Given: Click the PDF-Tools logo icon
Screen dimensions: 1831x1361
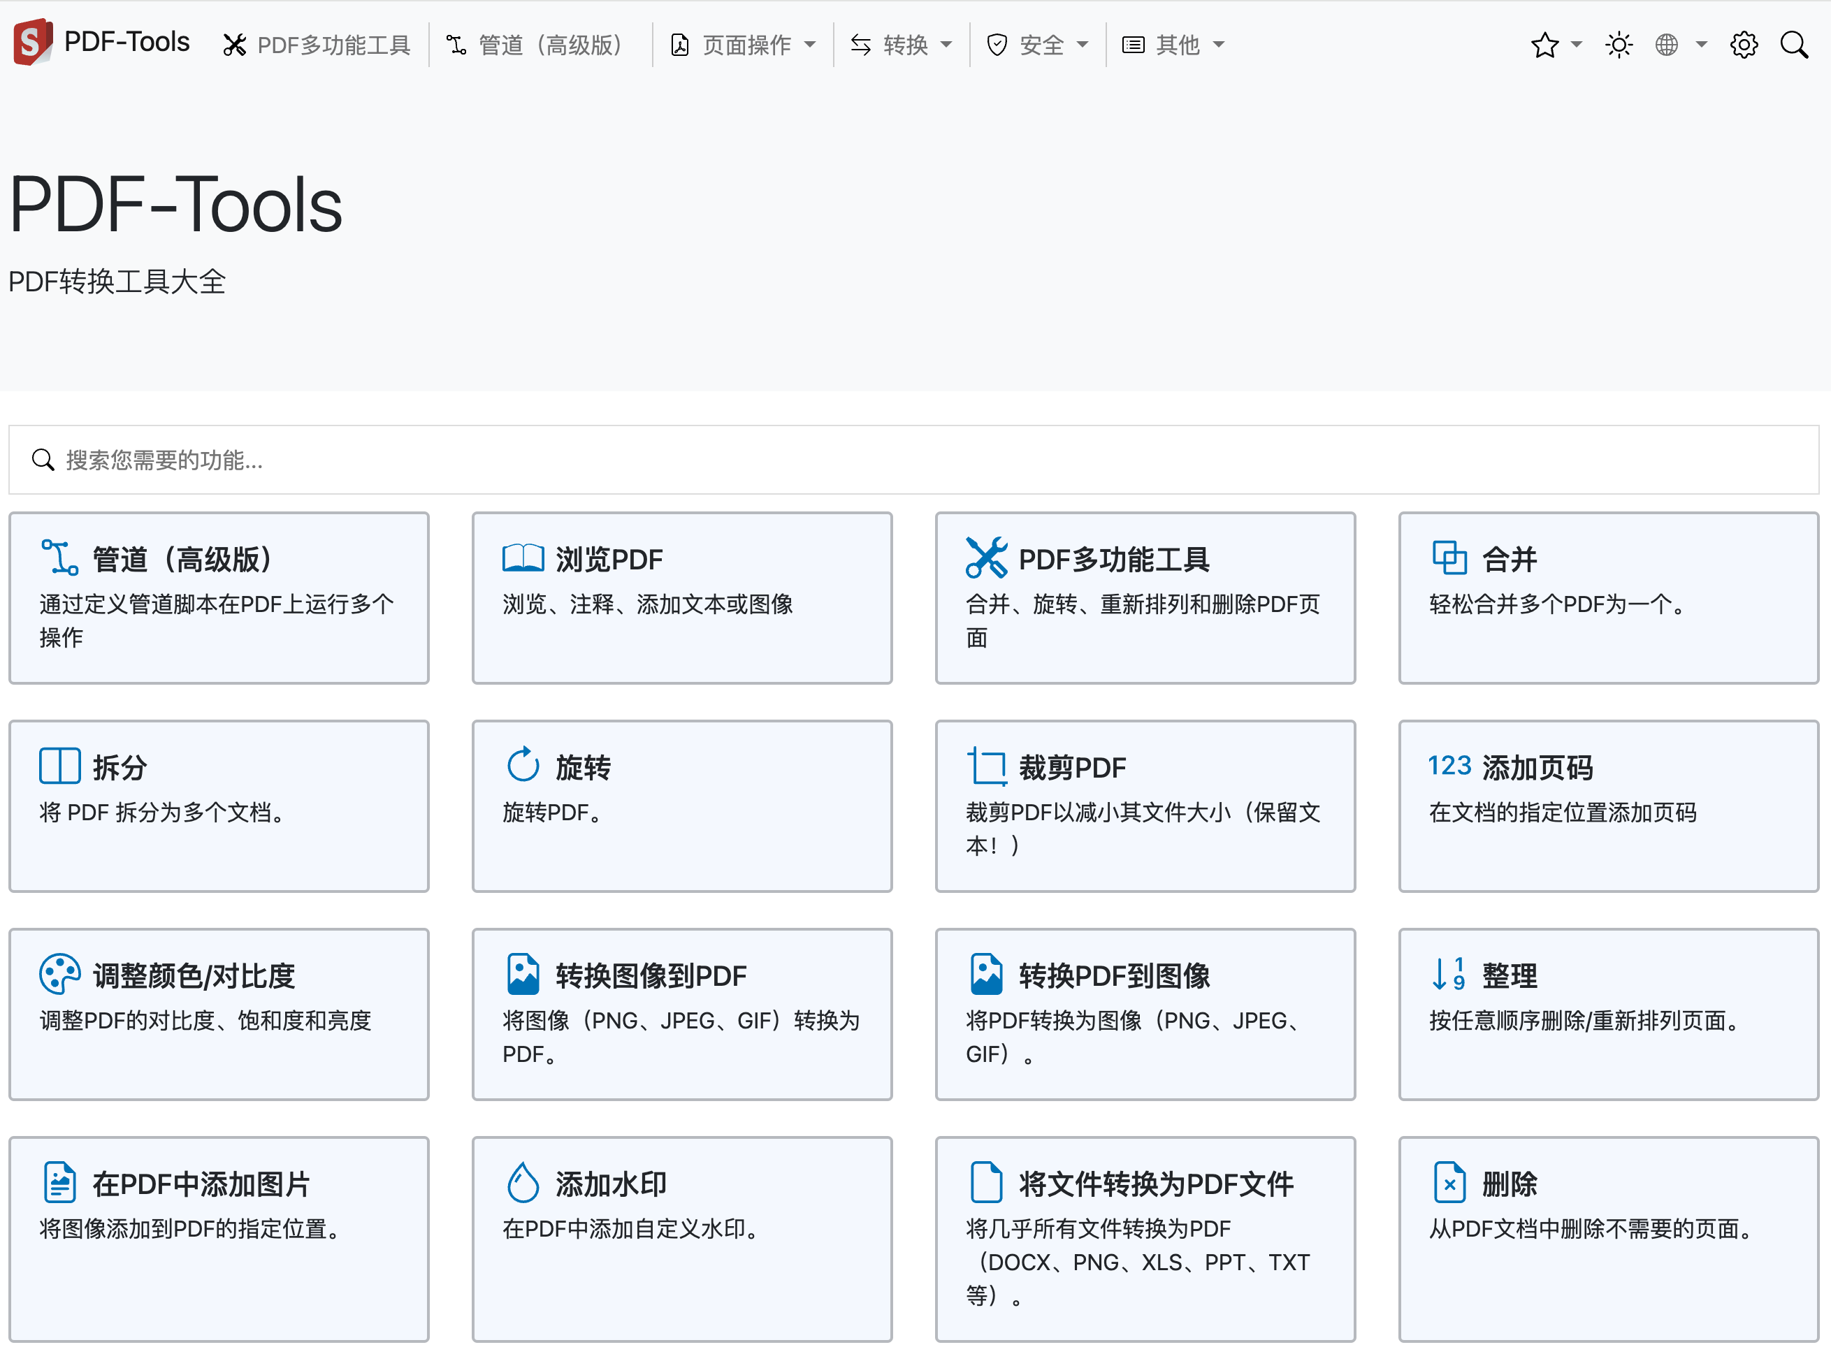Looking at the screenshot, I should [x=33, y=42].
